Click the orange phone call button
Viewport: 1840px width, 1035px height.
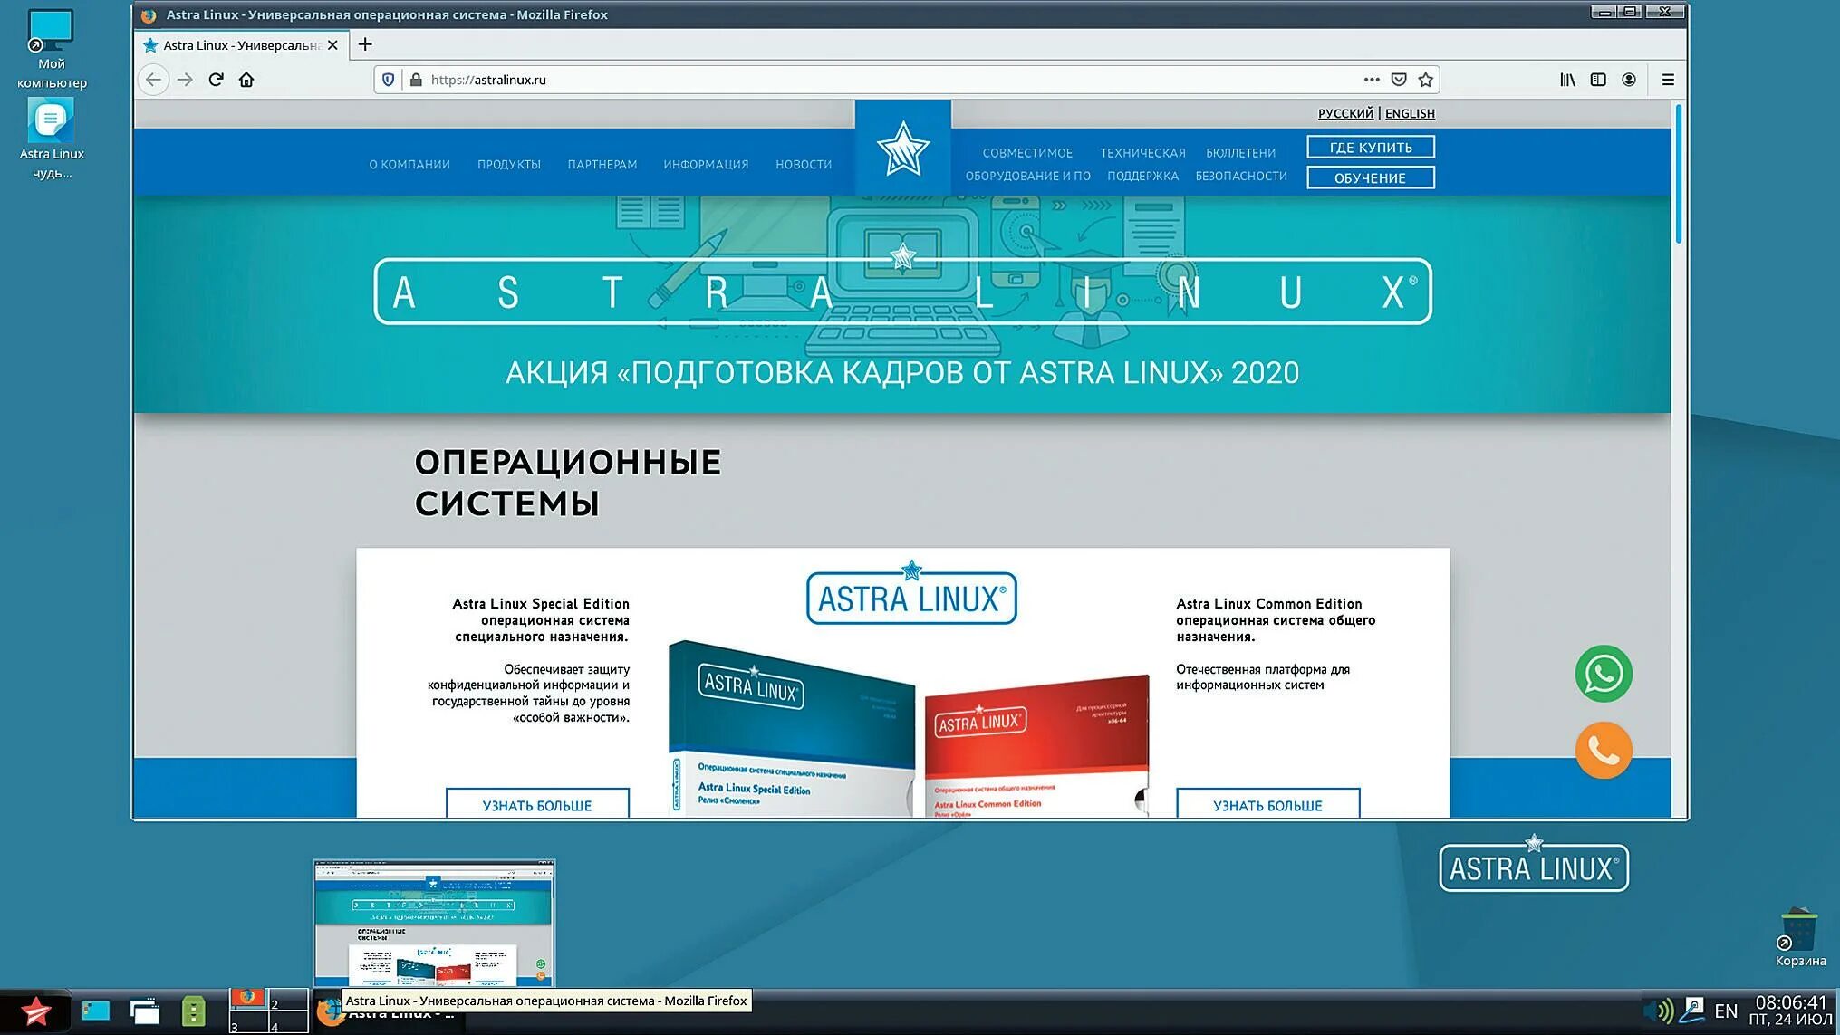click(x=1604, y=751)
